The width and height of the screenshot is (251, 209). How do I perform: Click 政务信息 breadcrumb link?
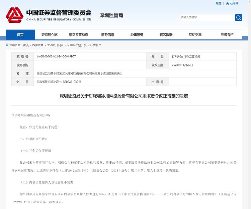pyautogui.click(x=38, y=45)
